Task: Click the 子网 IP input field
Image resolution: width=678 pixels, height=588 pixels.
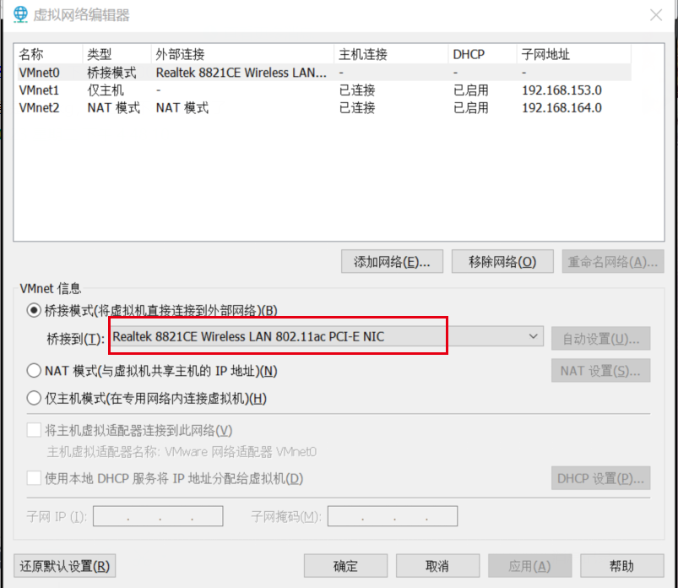Action: point(158,516)
